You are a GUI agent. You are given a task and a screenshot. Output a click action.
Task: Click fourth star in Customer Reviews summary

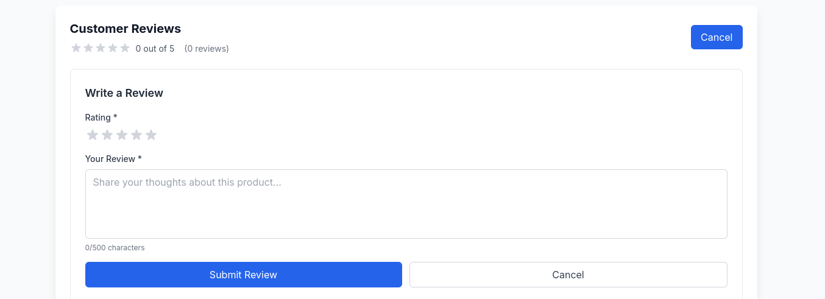(113, 48)
